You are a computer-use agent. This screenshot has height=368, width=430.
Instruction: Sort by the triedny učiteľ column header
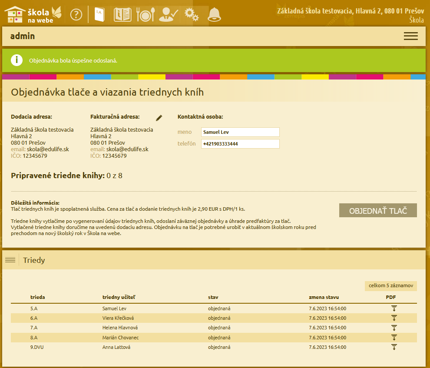tap(119, 297)
